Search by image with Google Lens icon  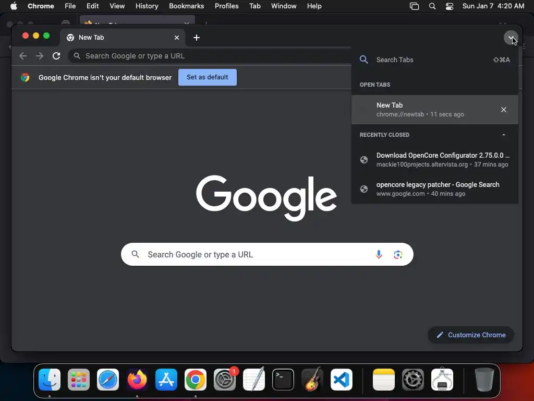(x=397, y=254)
